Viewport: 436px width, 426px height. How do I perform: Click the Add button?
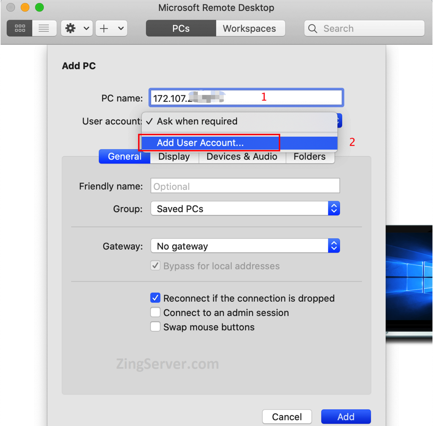pyautogui.click(x=346, y=417)
